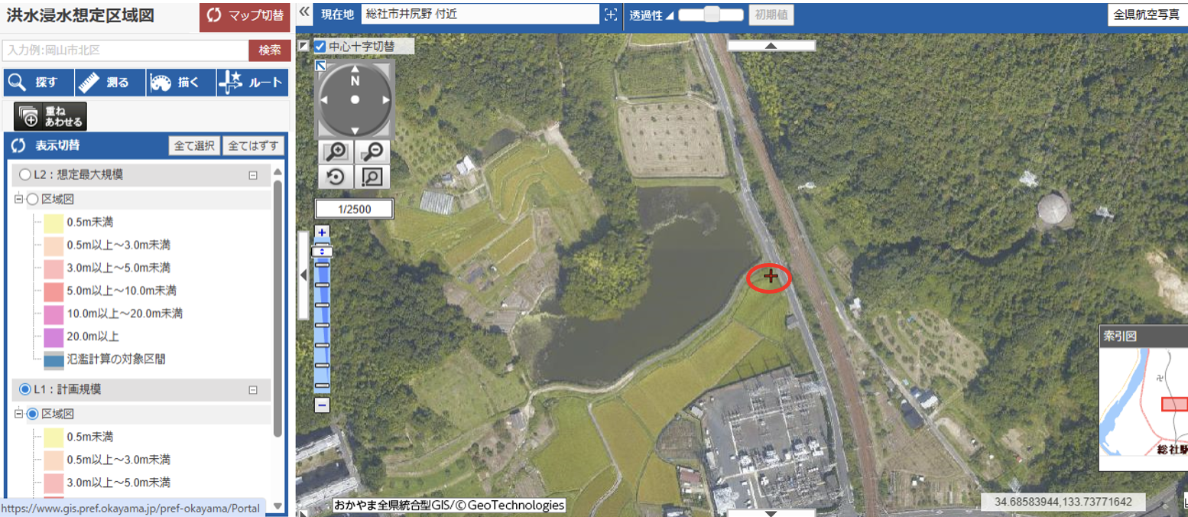Open the 描く drawing tool
This screenshot has height=517, width=1188.
pyautogui.click(x=181, y=83)
